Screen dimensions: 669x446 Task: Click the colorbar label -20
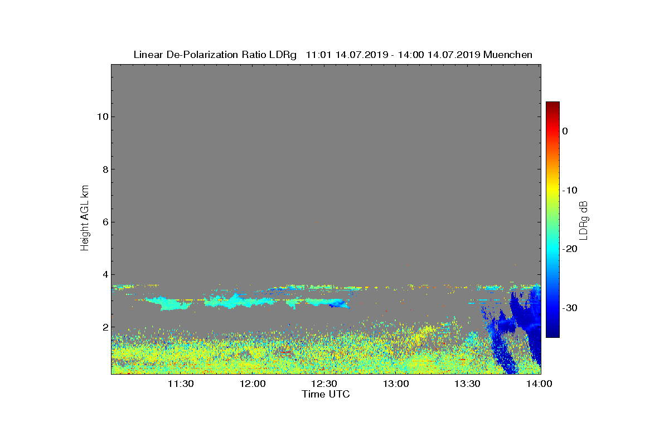pyautogui.click(x=569, y=249)
